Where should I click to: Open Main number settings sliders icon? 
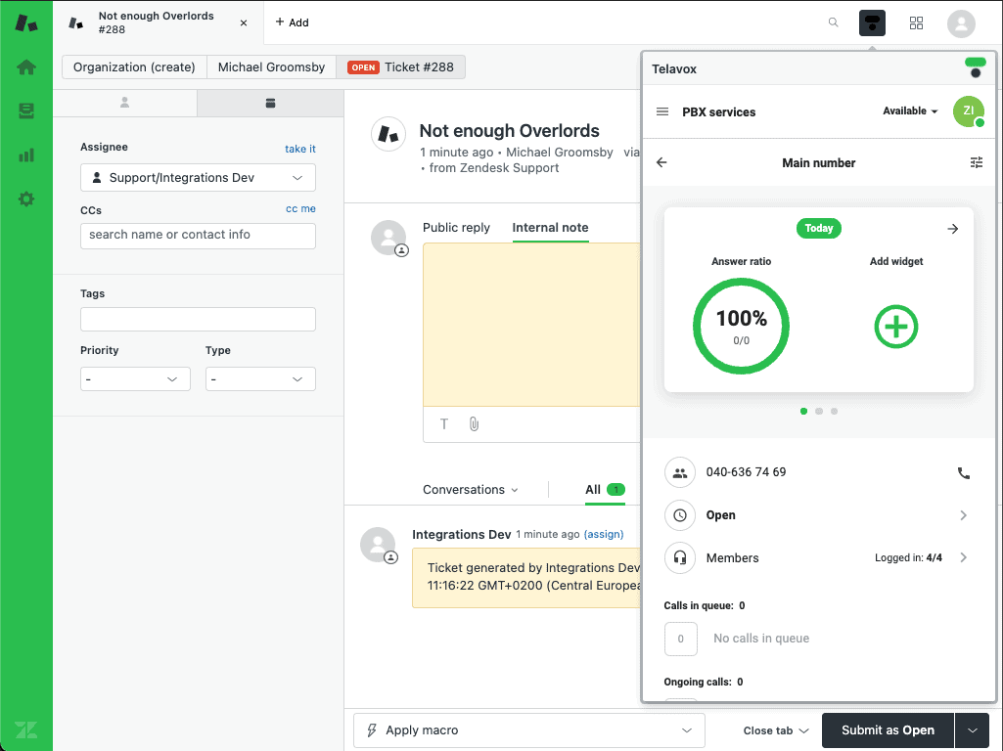click(x=977, y=162)
